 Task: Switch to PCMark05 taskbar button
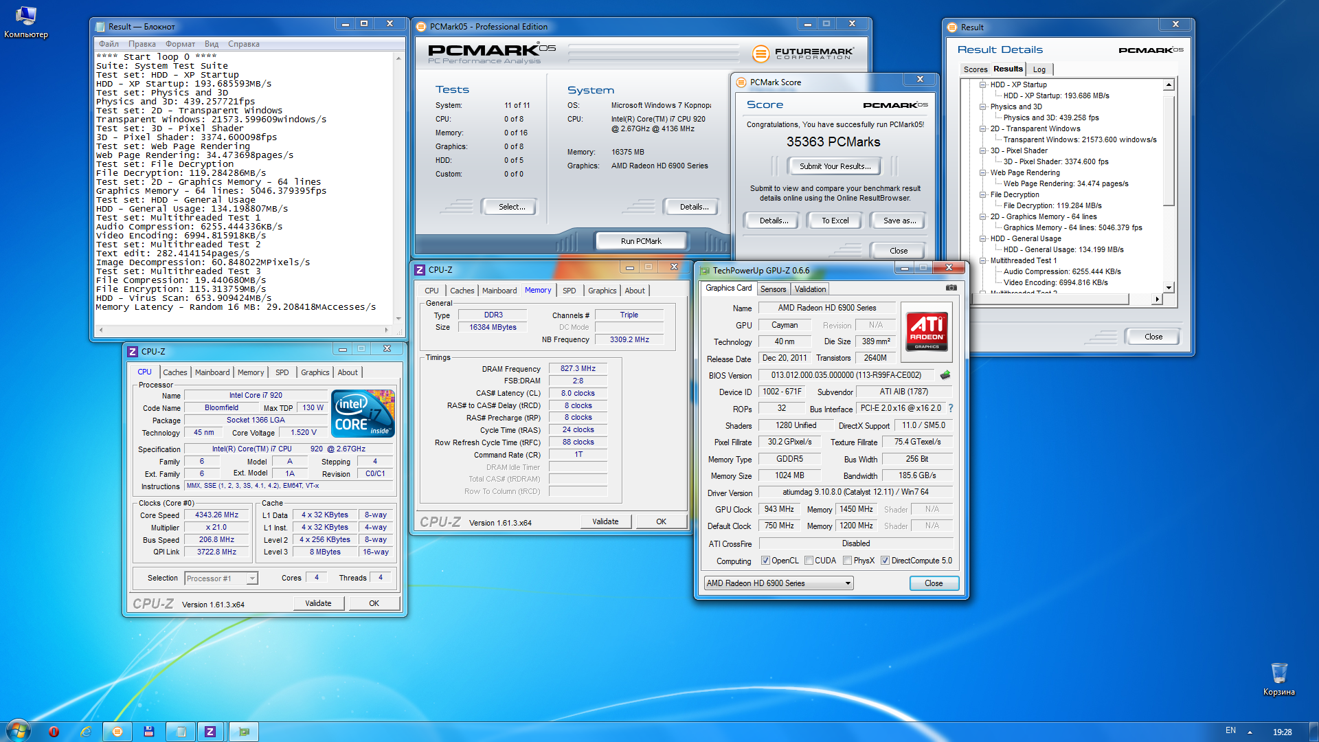point(117,732)
